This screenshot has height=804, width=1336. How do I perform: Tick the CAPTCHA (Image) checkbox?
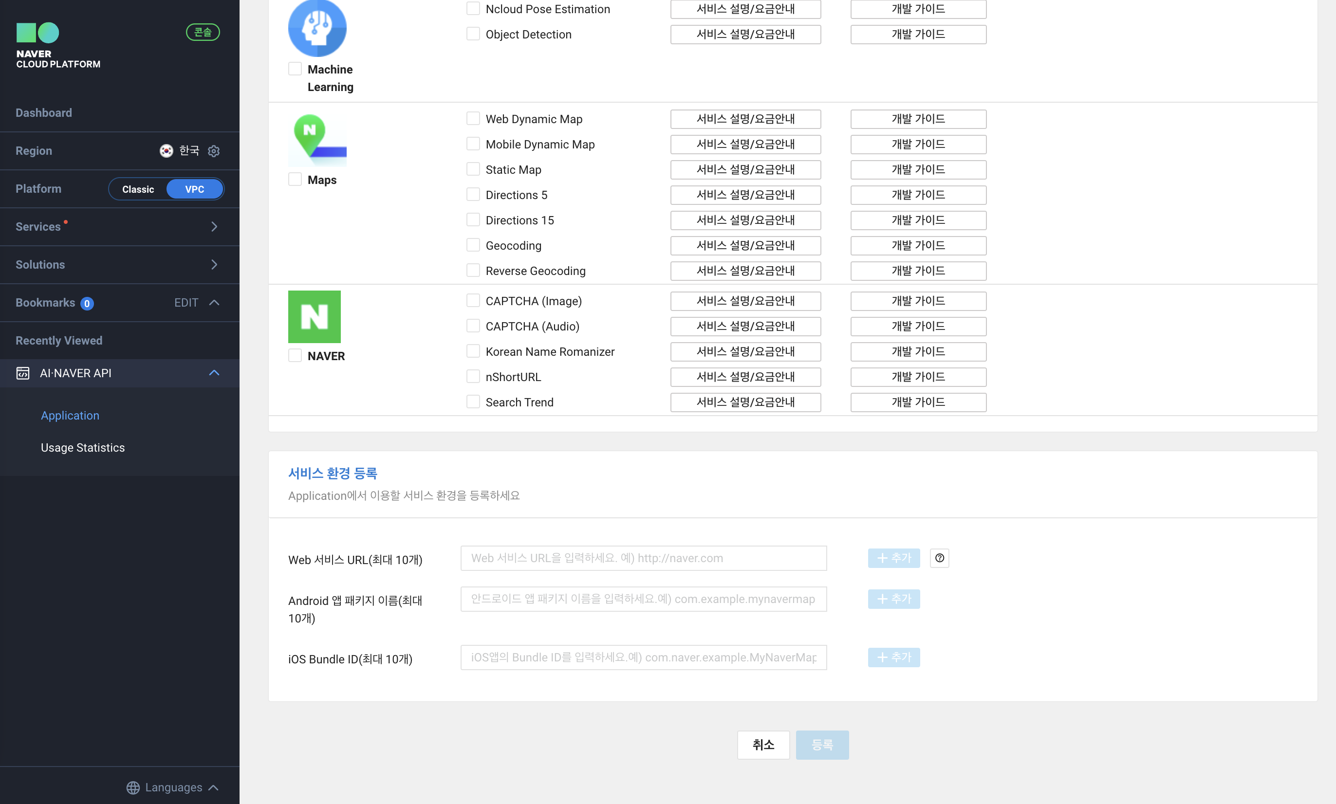(473, 301)
